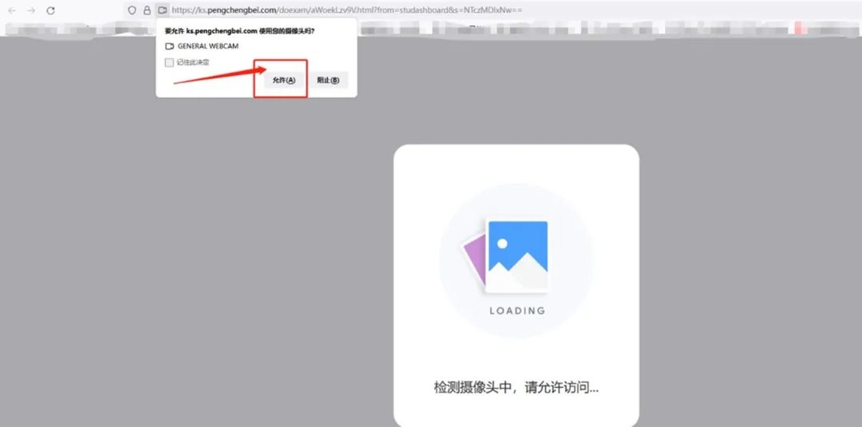Show site security info via padlock icon

(147, 10)
